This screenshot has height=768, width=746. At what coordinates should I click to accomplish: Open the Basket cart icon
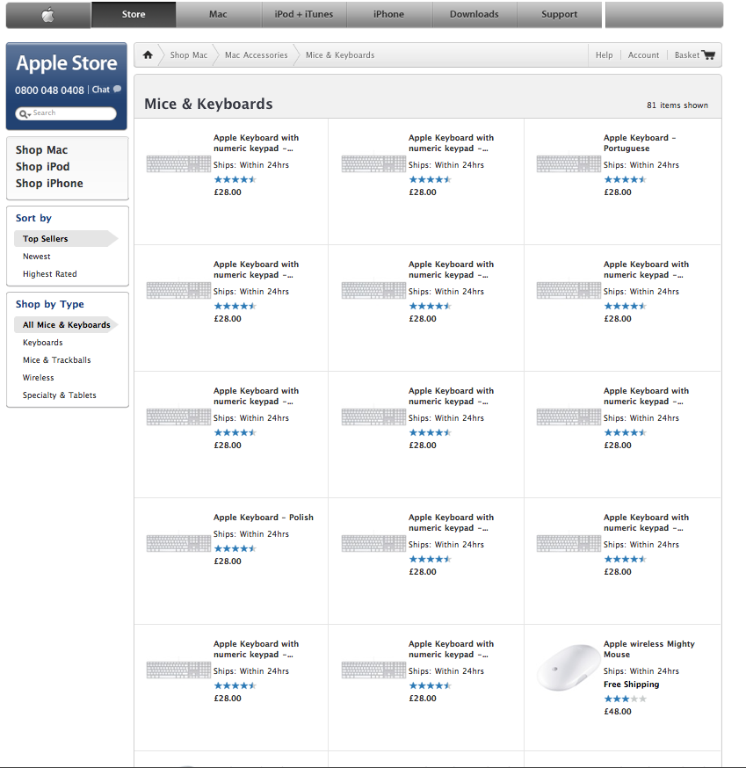click(708, 54)
